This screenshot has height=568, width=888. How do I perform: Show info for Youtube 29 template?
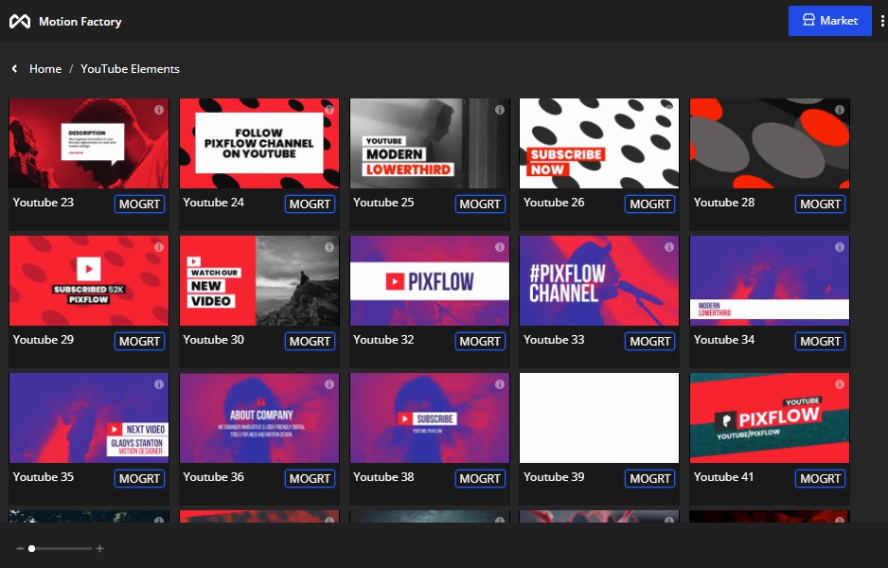(159, 247)
